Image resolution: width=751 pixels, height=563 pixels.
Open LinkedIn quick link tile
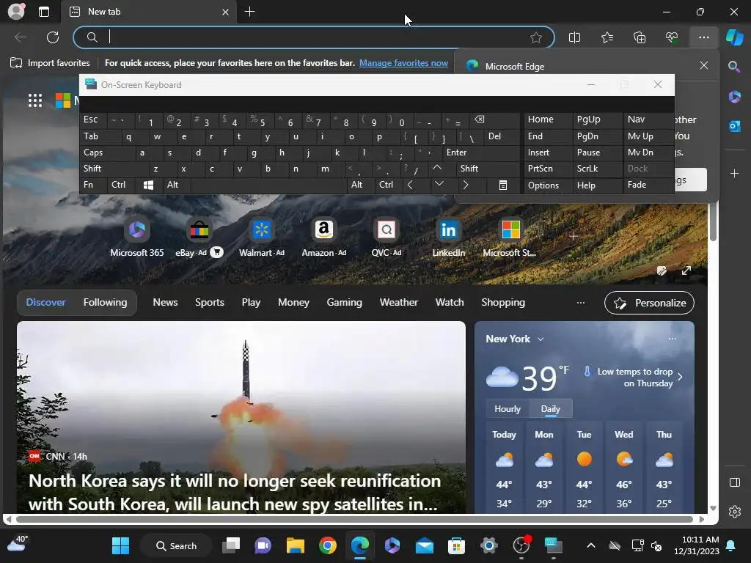pos(448,238)
